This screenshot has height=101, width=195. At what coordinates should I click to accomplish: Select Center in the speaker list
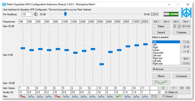click(166, 50)
